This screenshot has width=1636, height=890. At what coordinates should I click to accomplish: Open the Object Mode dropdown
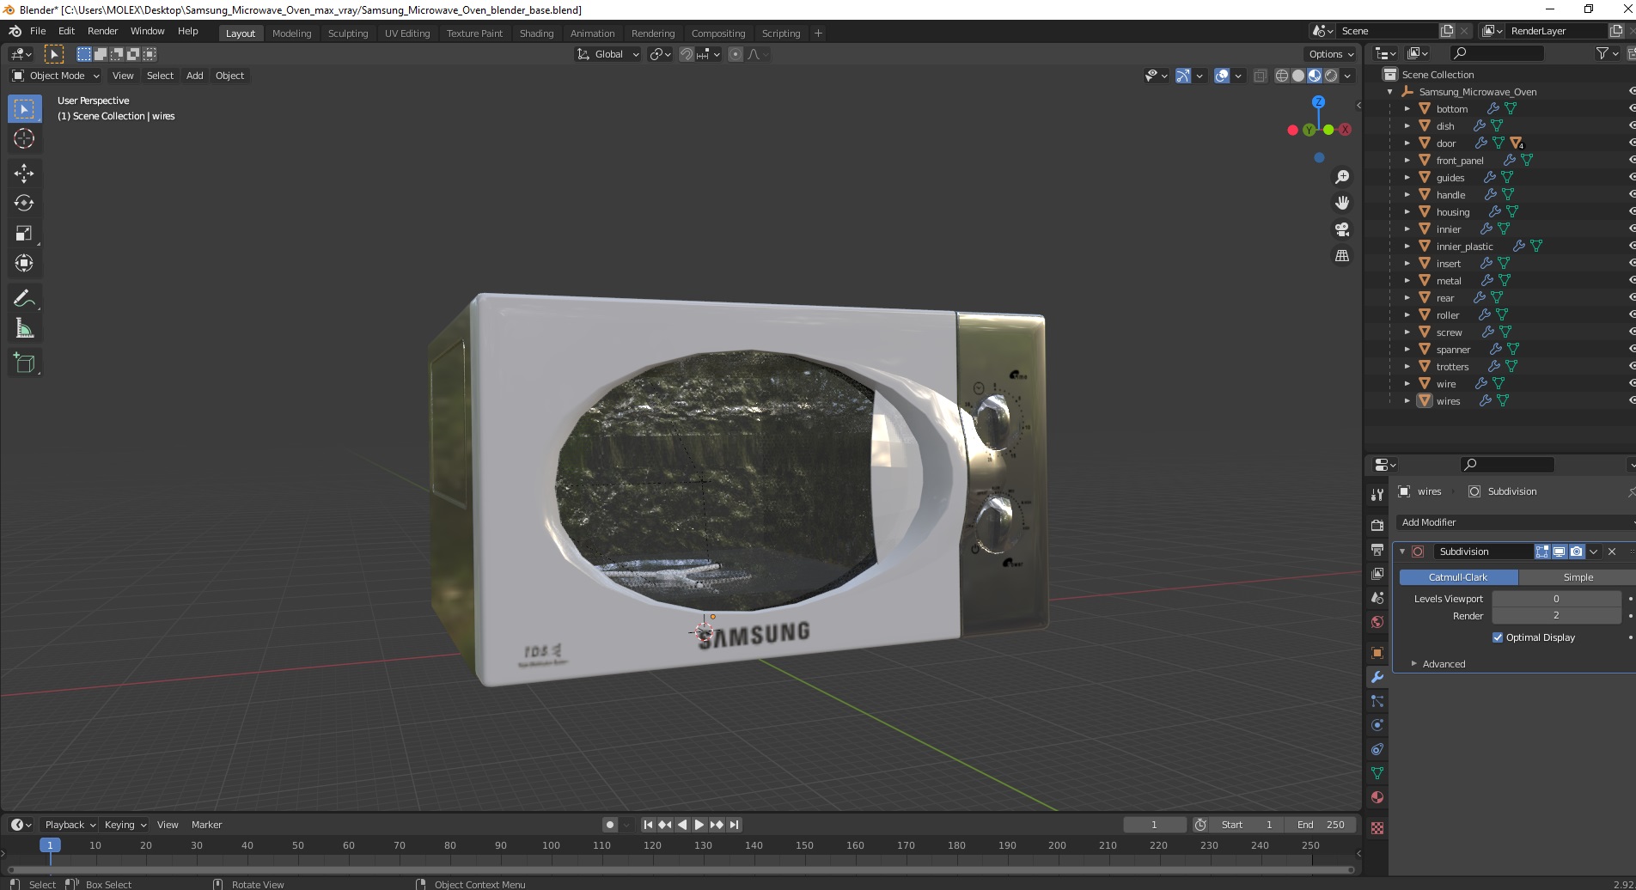coord(56,76)
